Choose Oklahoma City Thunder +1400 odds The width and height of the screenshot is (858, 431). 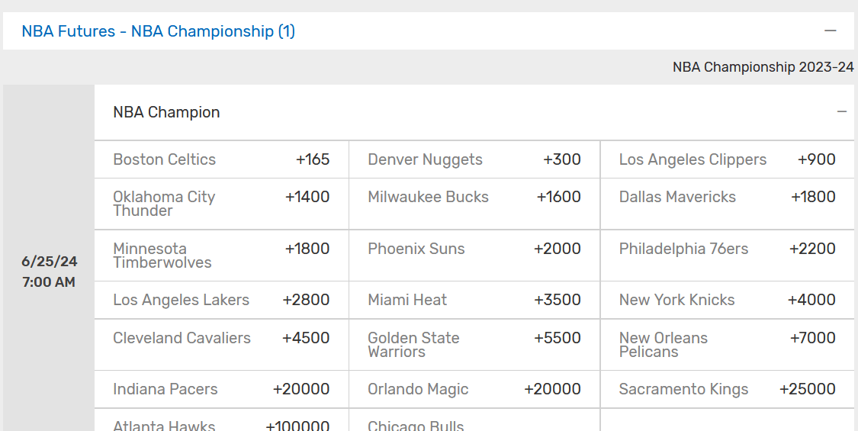pyautogui.click(x=221, y=204)
